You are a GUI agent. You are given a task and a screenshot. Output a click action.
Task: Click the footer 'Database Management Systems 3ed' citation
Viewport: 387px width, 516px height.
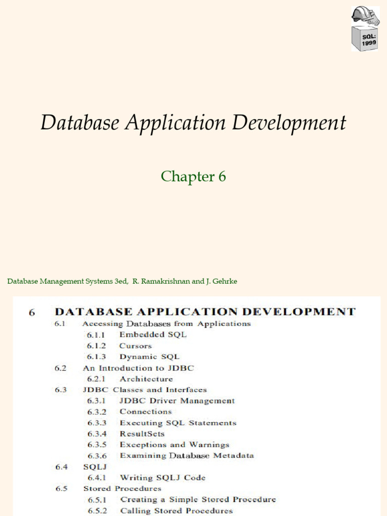(122, 281)
